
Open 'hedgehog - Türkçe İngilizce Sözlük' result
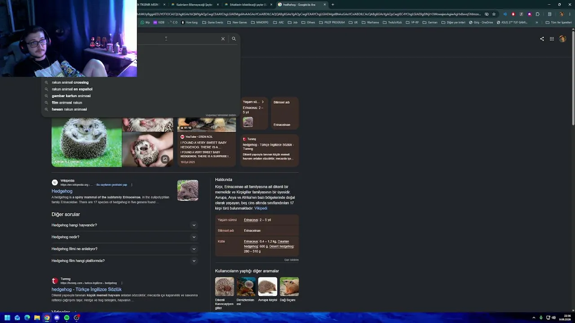(x=86, y=289)
